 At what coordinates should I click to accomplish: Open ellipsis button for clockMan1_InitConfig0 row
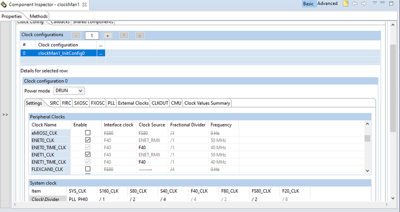(x=101, y=53)
